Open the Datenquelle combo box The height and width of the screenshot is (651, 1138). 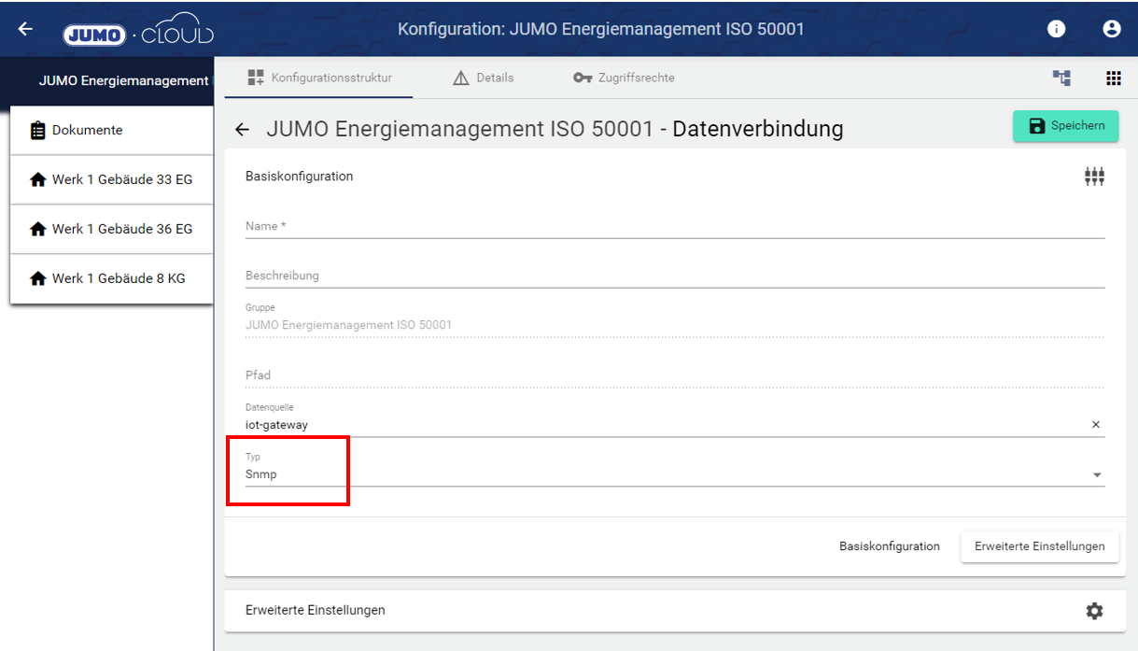pyautogui.click(x=653, y=425)
